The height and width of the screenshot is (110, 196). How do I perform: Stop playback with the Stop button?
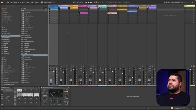click(89, 2)
